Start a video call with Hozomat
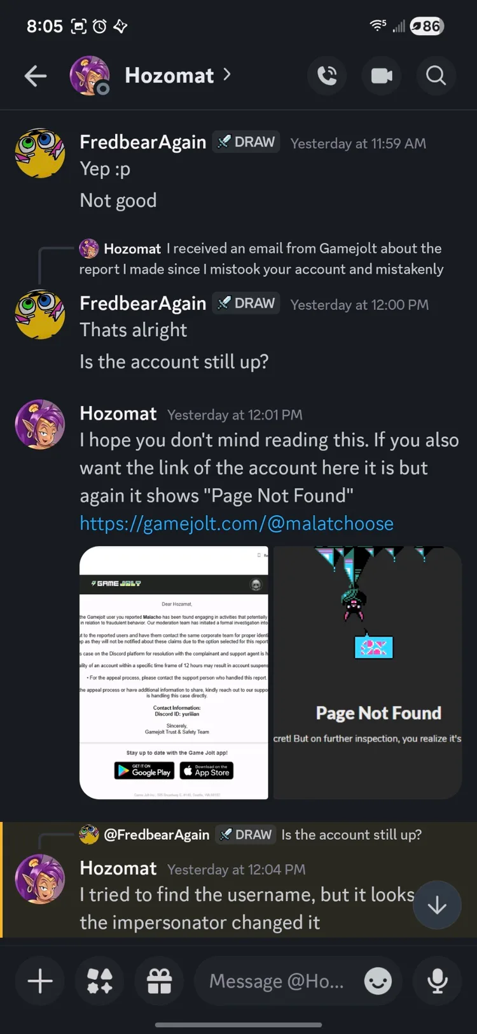477x1034 pixels. (382, 76)
